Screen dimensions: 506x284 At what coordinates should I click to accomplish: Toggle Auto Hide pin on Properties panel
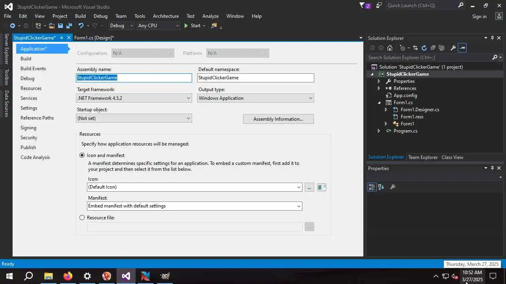(x=492, y=168)
